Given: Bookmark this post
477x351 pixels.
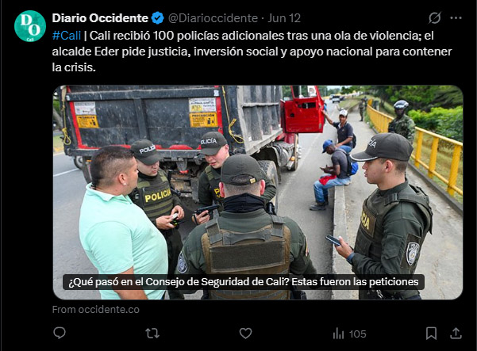Looking at the screenshot, I should click(x=432, y=334).
